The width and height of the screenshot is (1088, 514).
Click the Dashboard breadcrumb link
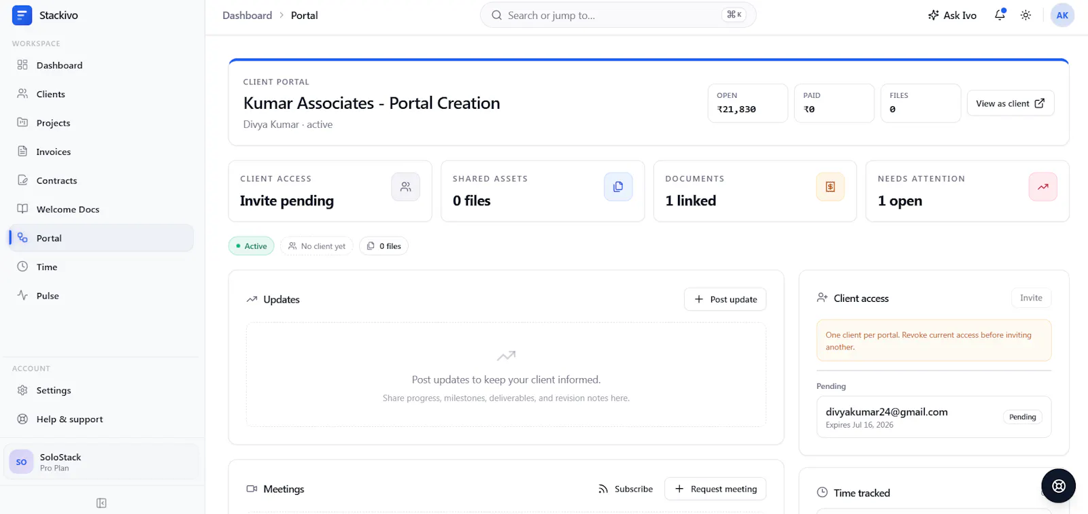point(247,15)
